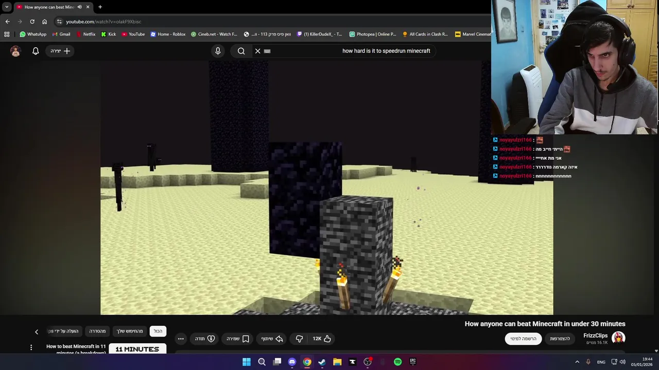Open YouTube bookmark
Viewport: 659px width, 370px height.
click(x=133, y=34)
